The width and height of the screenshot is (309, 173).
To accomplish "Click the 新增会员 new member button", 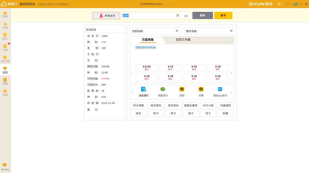I will (106, 16).
